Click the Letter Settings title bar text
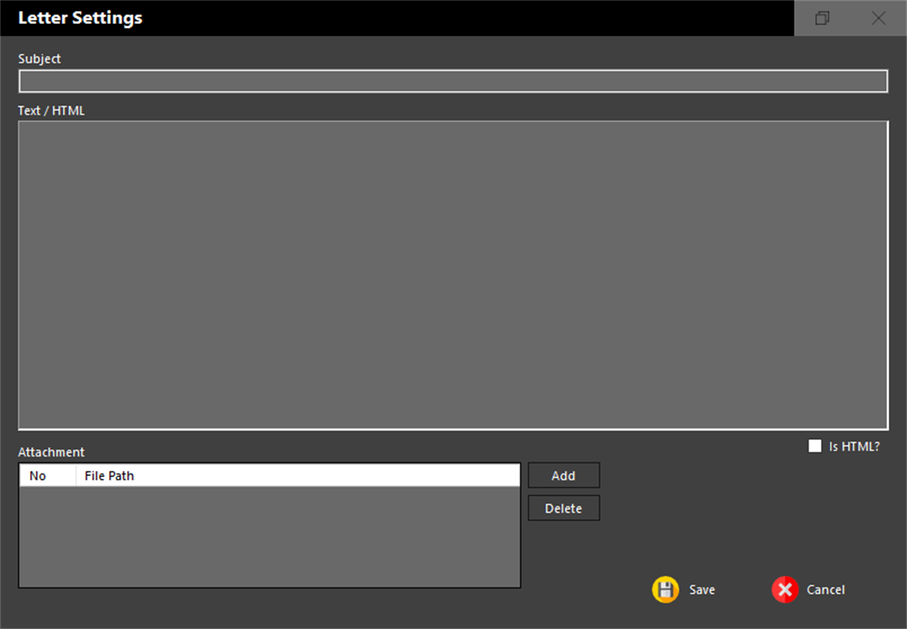Screen dimensions: 907x629 (79, 17)
